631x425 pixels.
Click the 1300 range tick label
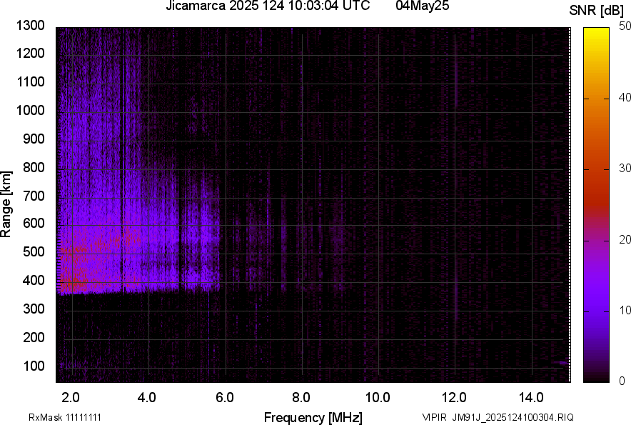30,26
